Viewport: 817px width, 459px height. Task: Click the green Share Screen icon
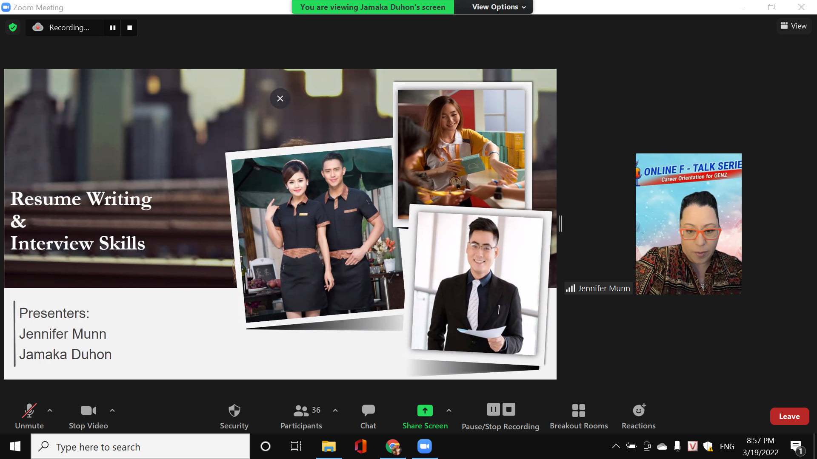tap(425, 411)
